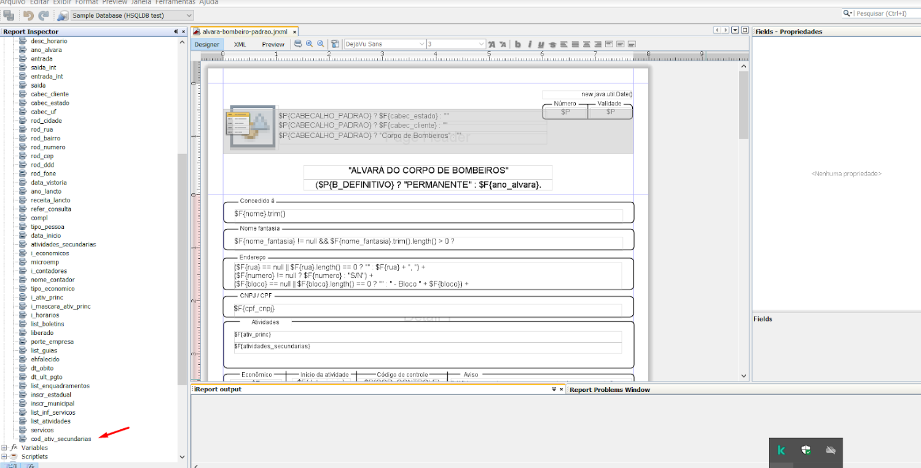Open the Sample Database datasource dropdown

(x=132, y=15)
